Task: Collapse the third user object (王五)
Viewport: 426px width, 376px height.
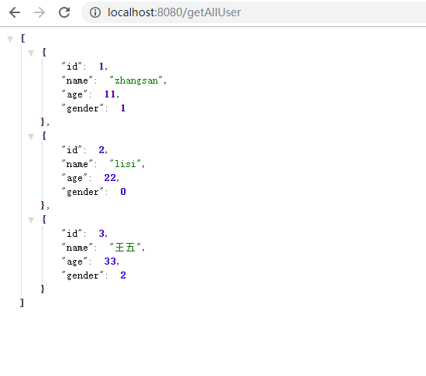Action: pos(31,220)
